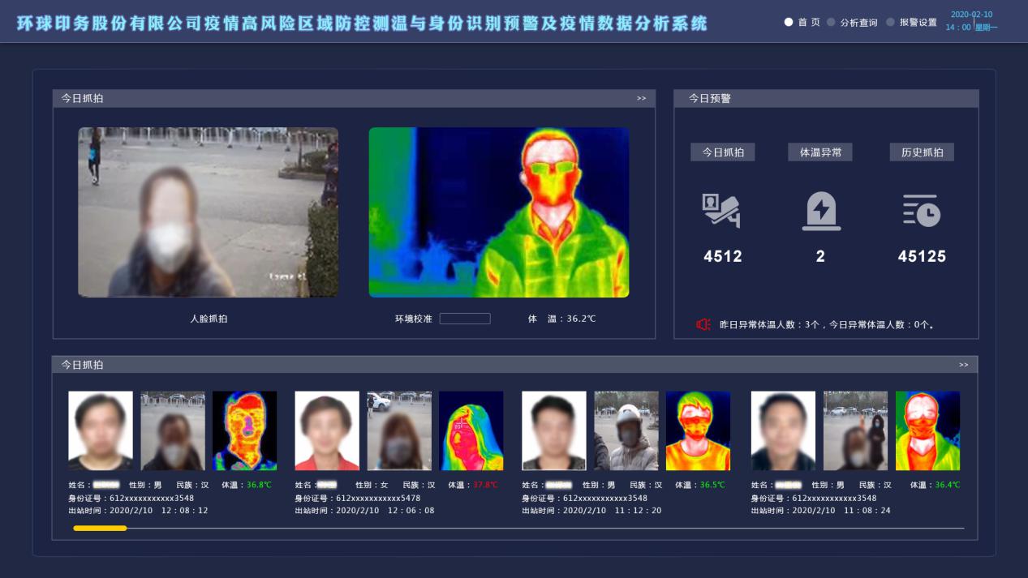Select the 首页 radio button
The width and height of the screenshot is (1028, 578).
[x=789, y=23]
